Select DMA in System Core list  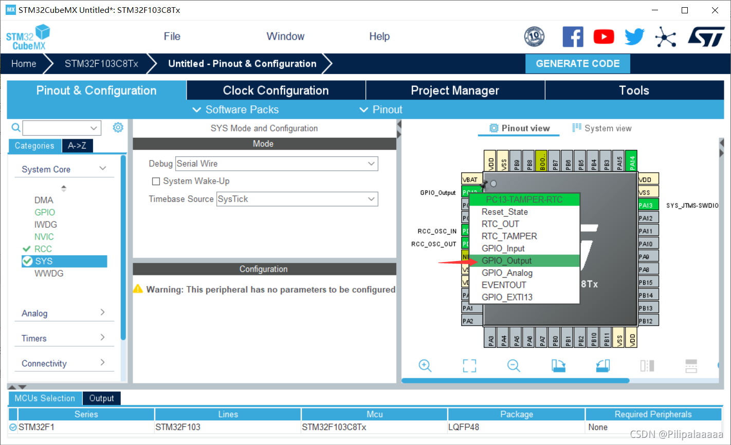(x=44, y=200)
